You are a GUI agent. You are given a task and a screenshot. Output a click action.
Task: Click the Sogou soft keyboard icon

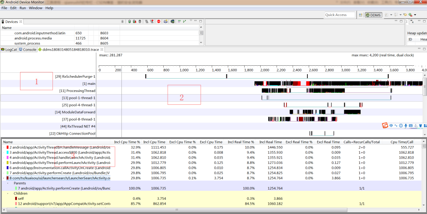411,126
